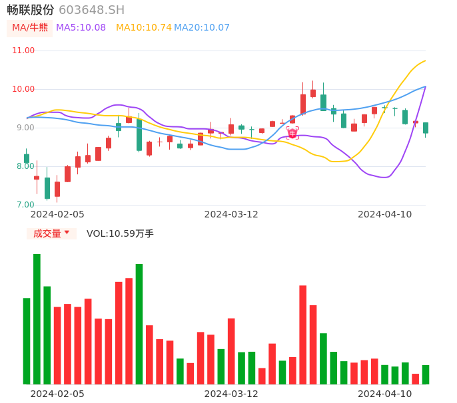Image resolution: width=457 pixels, height=403 pixels.
Task: Click the large green candlestick in February
Action: pos(139,135)
